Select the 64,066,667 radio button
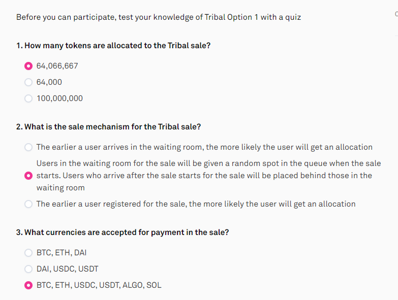 [28, 66]
